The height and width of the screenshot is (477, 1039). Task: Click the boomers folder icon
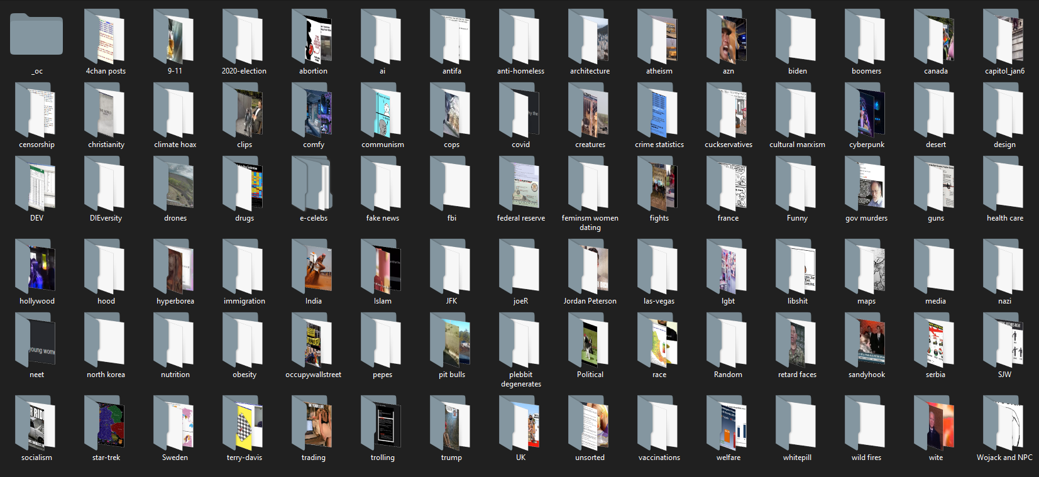(866, 36)
